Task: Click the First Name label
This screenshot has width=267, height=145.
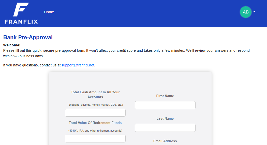Action: click(165, 96)
